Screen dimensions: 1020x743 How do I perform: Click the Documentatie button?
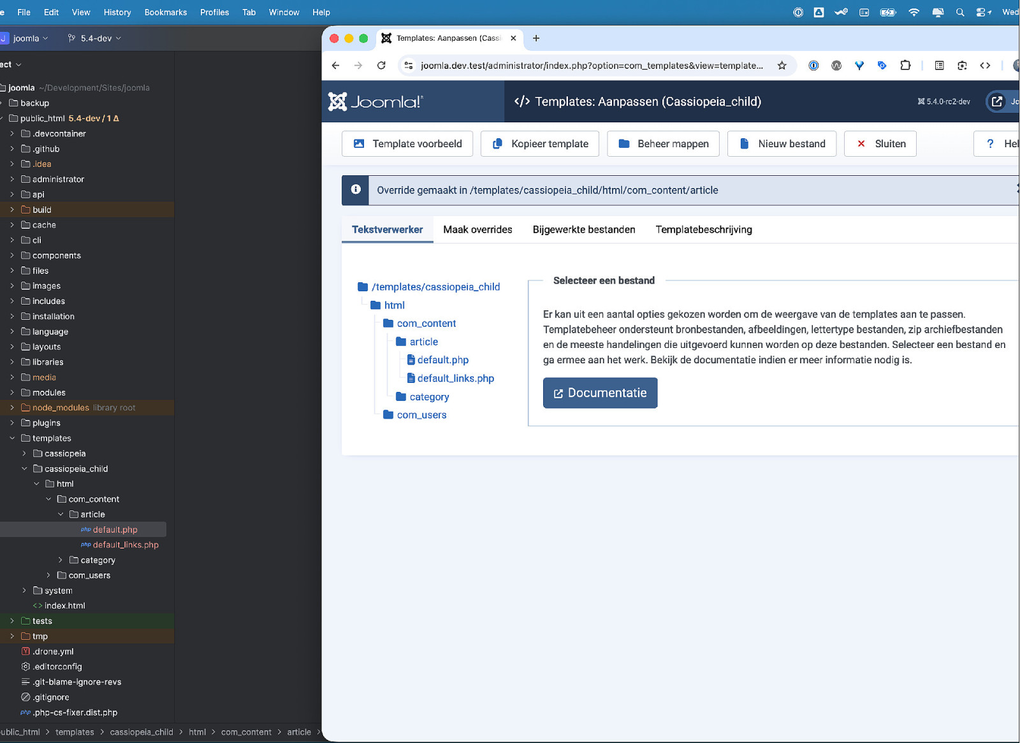[x=600, y=393]
